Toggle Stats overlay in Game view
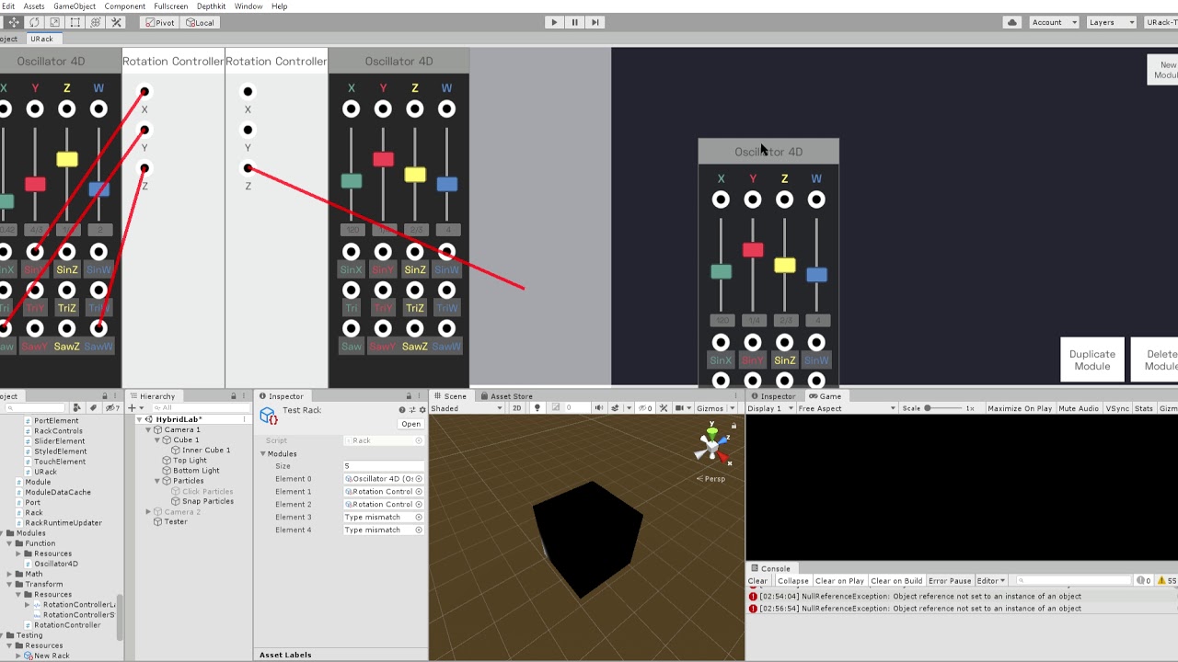This screenshot has width=1178, height=662. click(1144, 408)
